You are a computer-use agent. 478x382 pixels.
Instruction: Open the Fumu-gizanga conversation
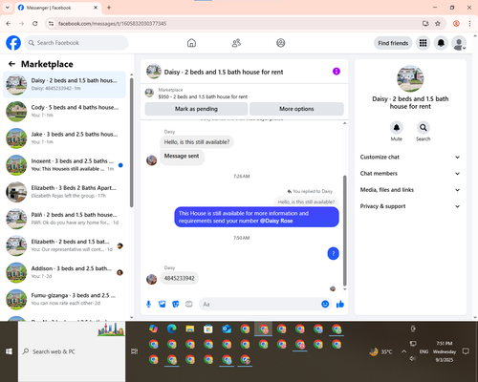click(64, 299)
